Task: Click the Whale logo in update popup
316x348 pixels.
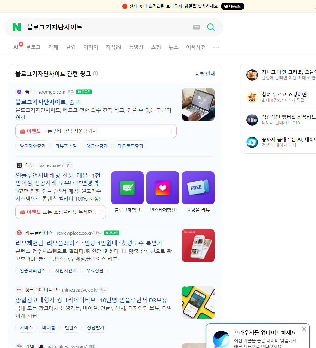Action: click(221, 339)
